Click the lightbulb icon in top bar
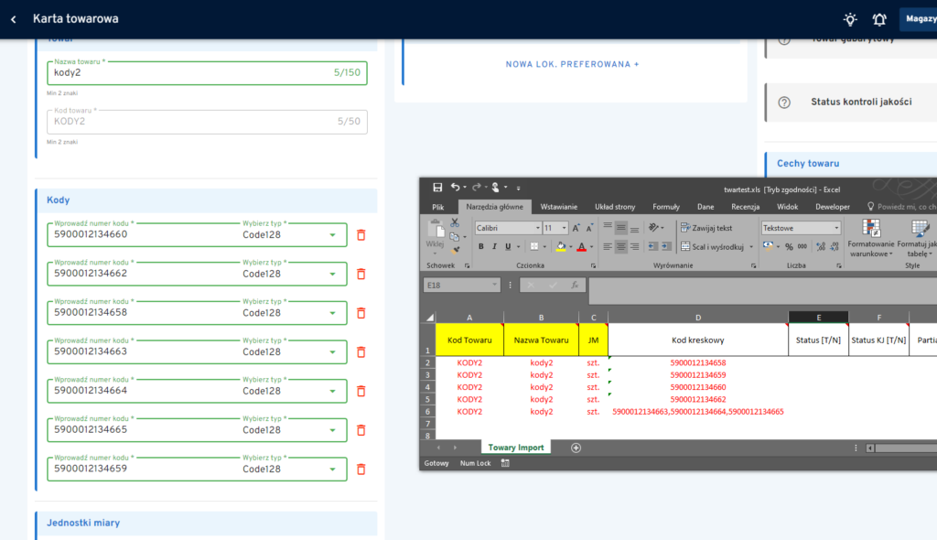The image size is (937, 540). [850, 19]
